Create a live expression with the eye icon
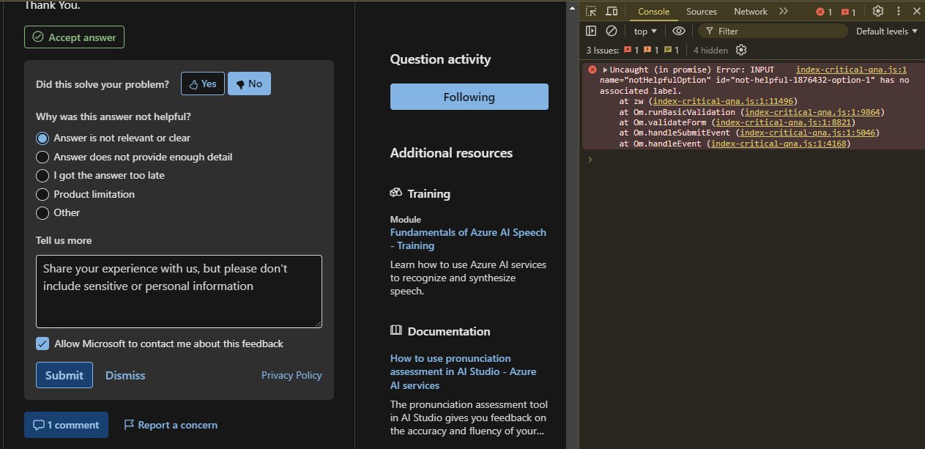Image resolution: width=925 pixels, height=449 pixels. (x=679, y=31)
